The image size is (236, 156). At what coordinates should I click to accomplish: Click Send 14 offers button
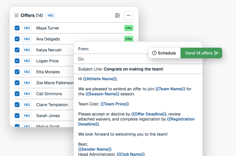click(201, 53)
